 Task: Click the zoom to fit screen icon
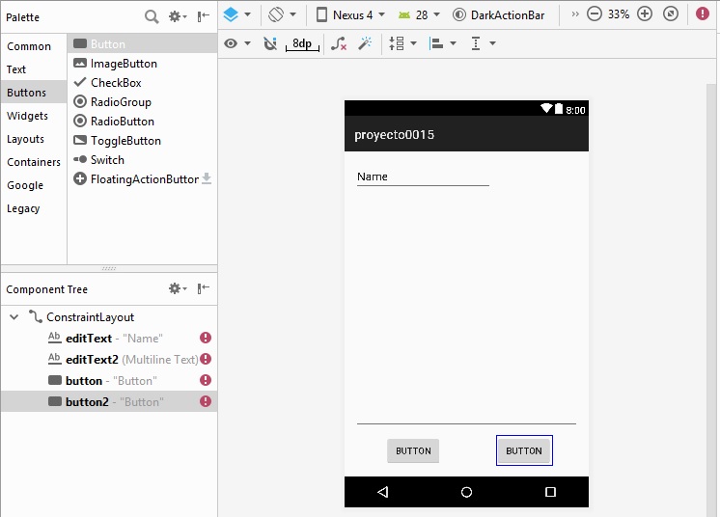tap(671, 14)
